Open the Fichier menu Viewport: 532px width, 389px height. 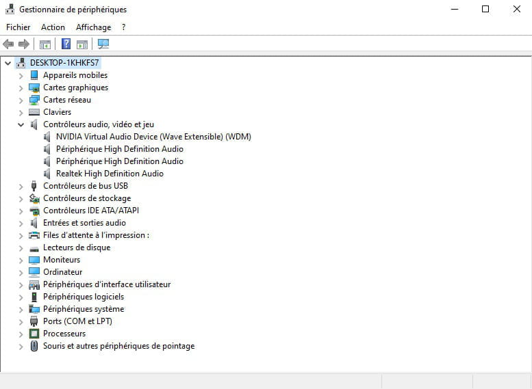[x=18, y=27]
